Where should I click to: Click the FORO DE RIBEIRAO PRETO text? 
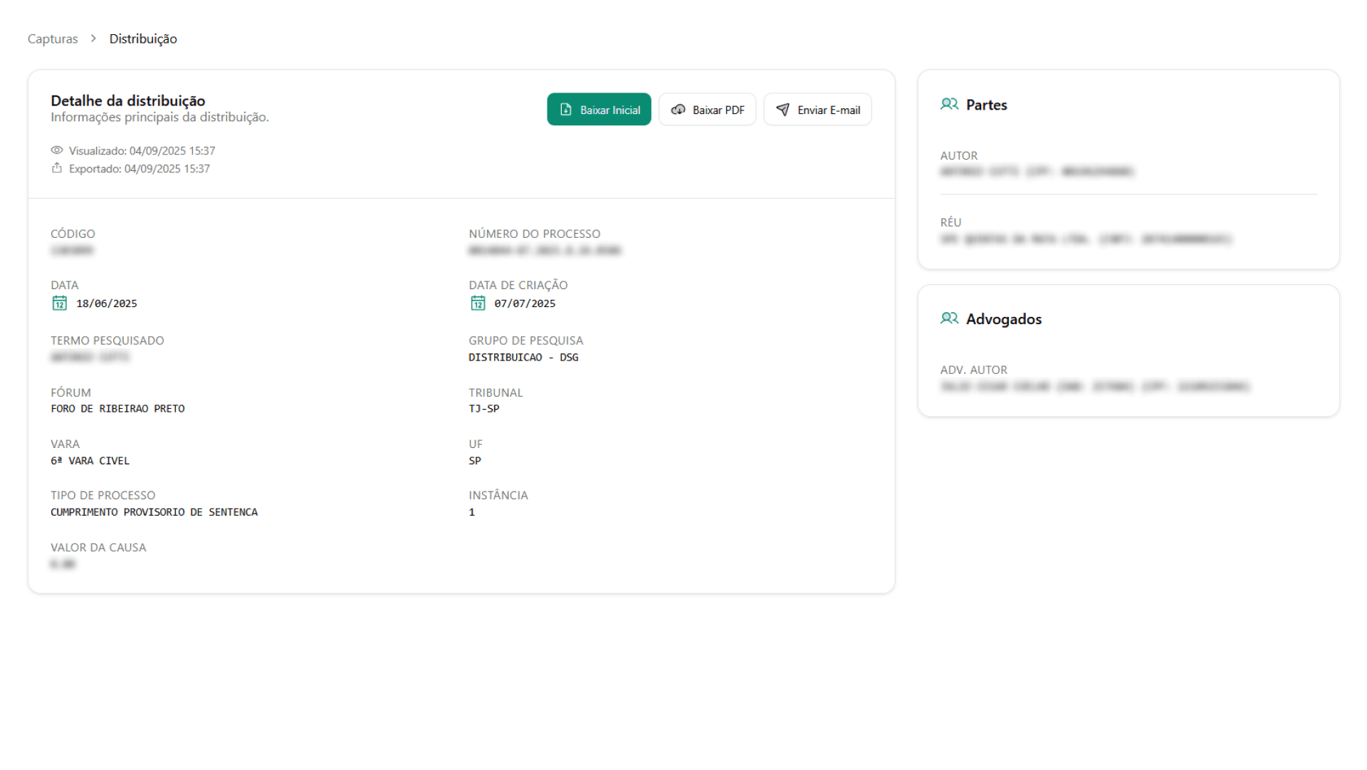(x=117, y=409)
